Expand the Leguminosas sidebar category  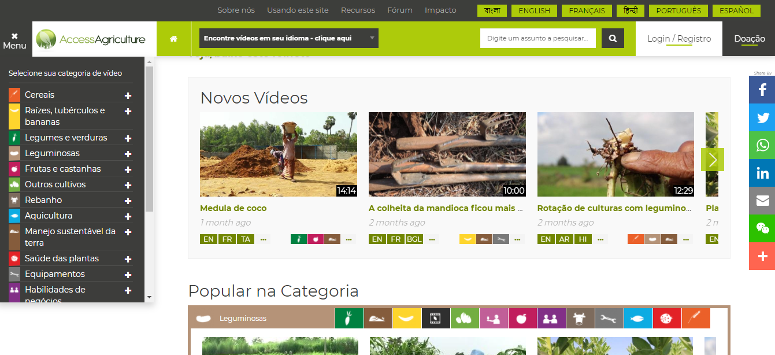point(128,154)
